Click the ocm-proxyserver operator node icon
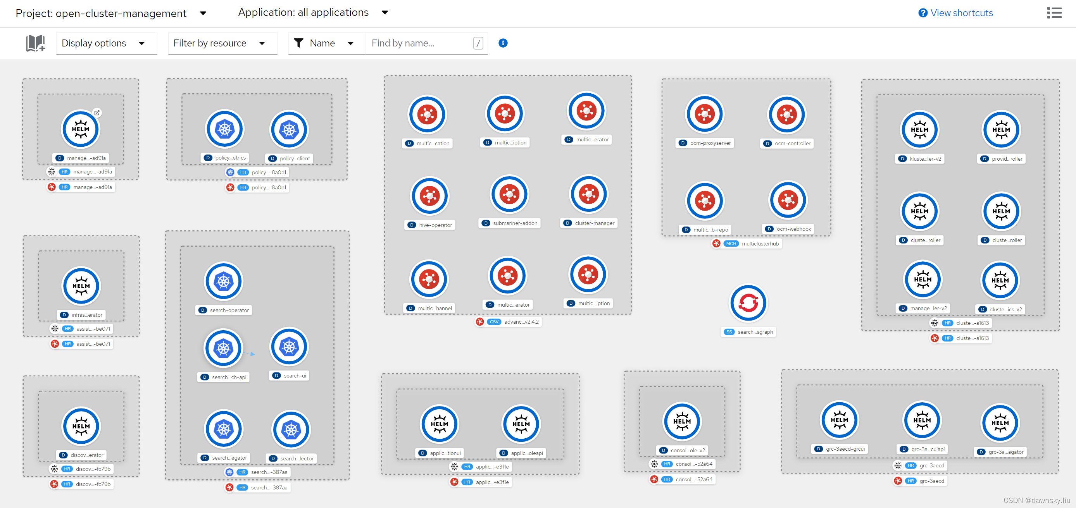 click(x=705, y=114)
